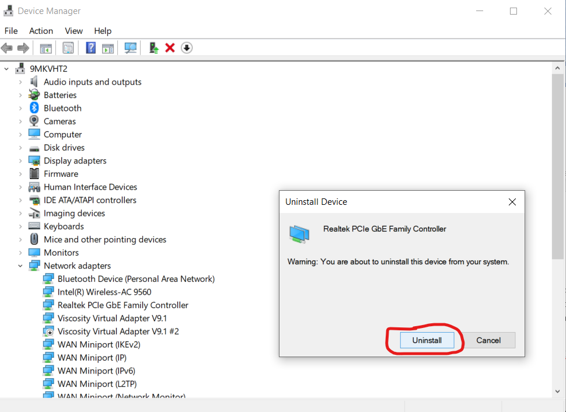
Task: Expand the Keyboards category
Action: tap(20, 226)
